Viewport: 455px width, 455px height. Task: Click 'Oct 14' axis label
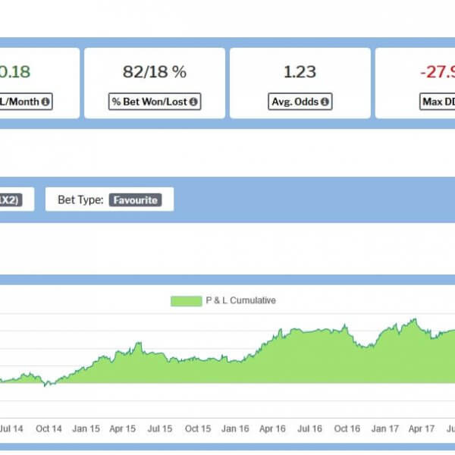click(x=49, y=428)
